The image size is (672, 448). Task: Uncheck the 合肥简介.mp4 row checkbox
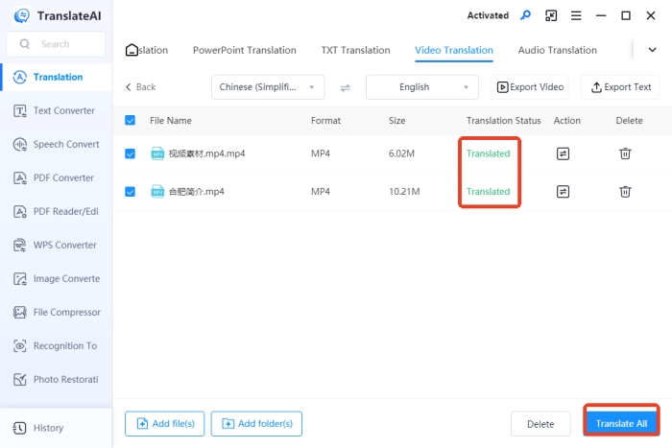[x=130, y=192]
